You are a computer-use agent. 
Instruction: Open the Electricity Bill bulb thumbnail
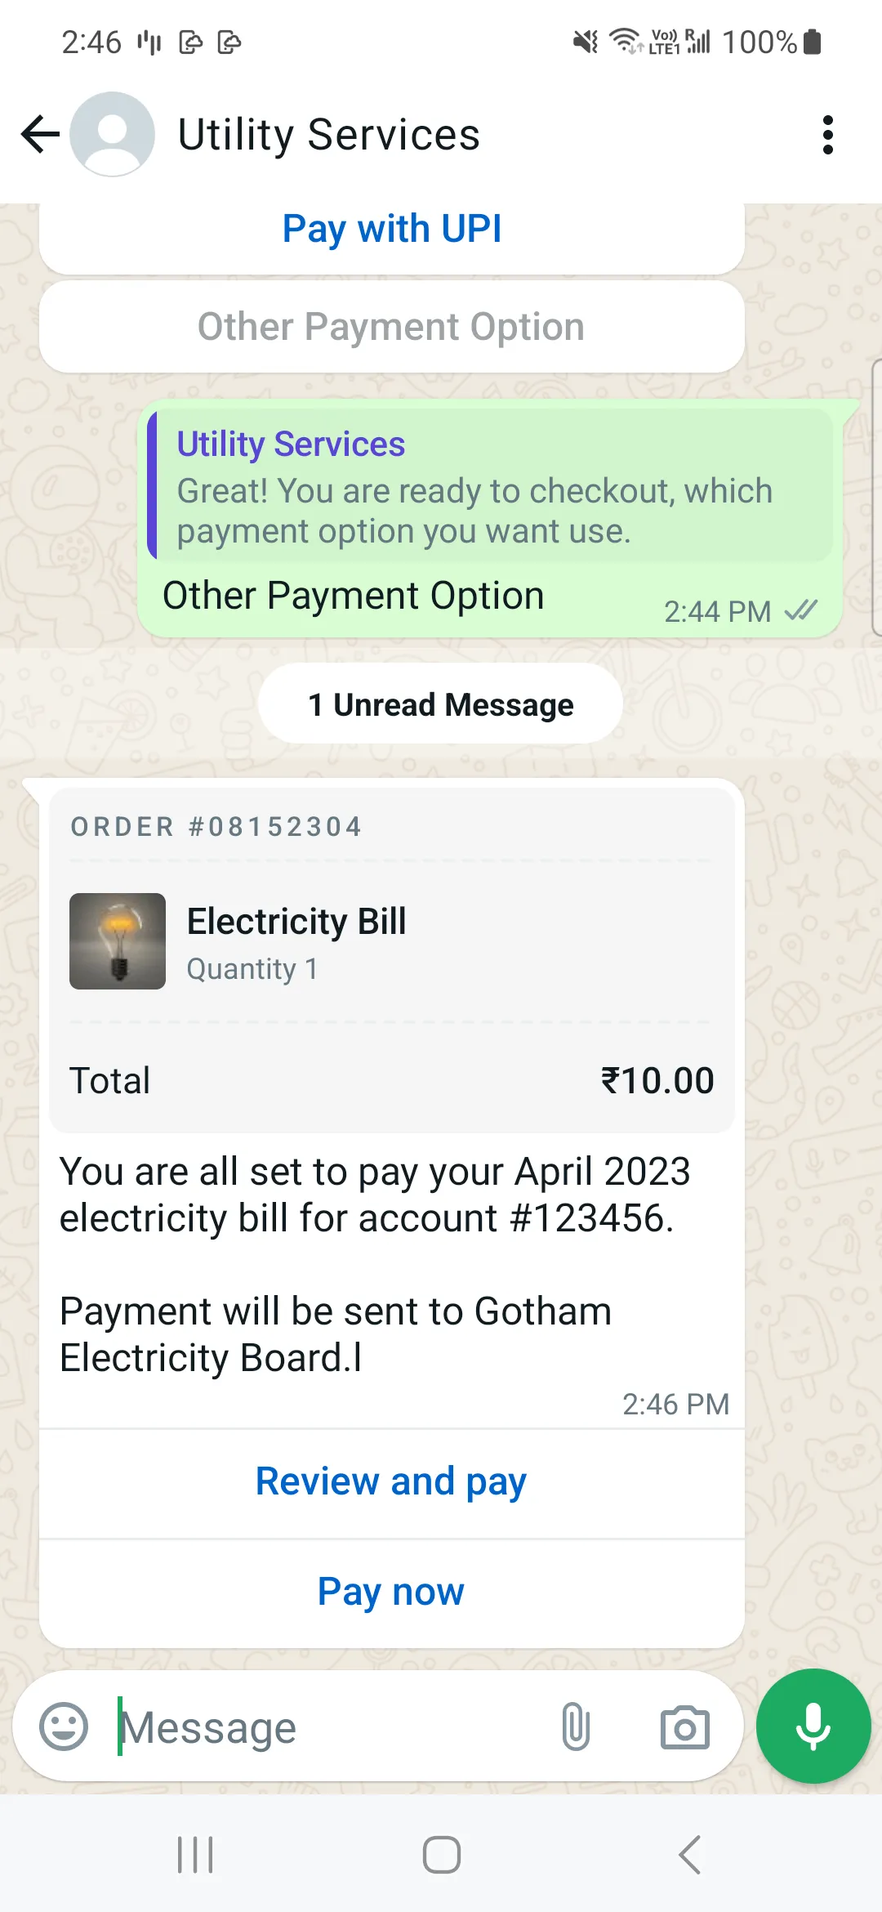[118, 941]
